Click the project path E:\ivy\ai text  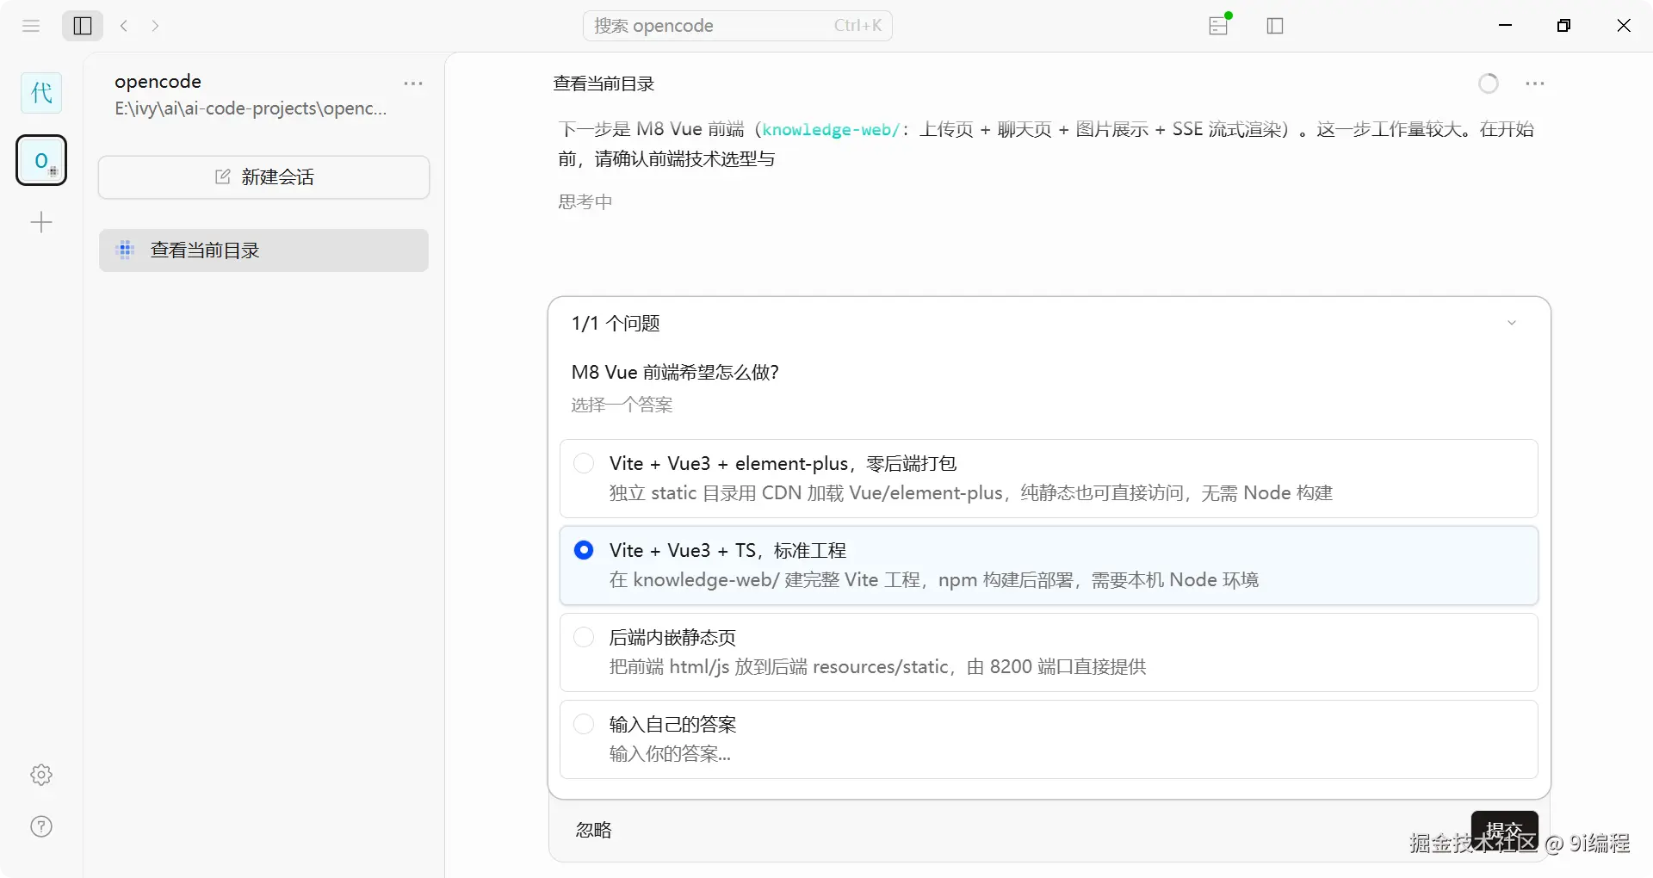click(x=251, y=108)
